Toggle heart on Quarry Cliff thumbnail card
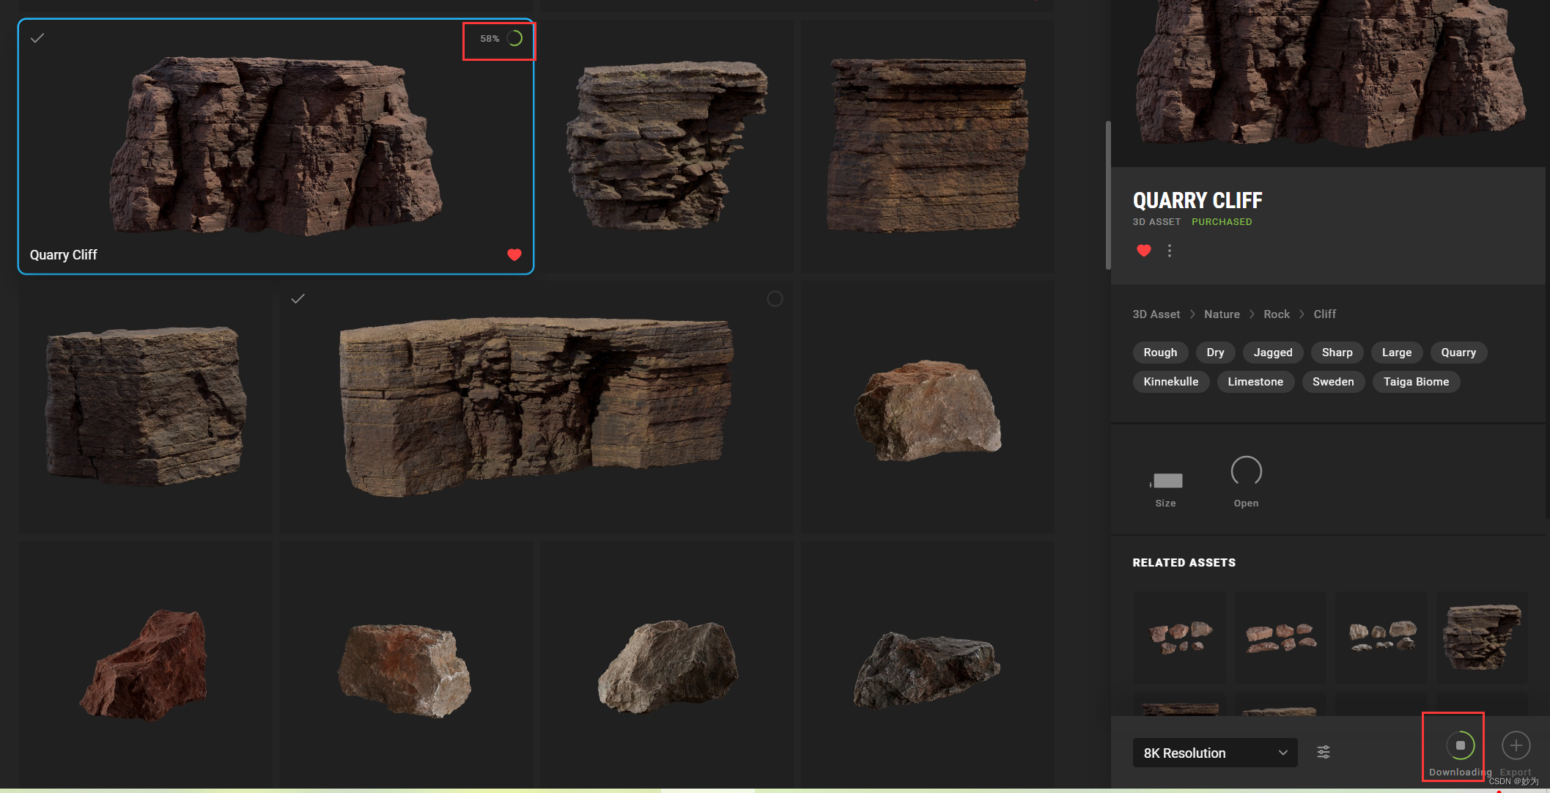Viewport: 1550px width, 793px height. 514,254
